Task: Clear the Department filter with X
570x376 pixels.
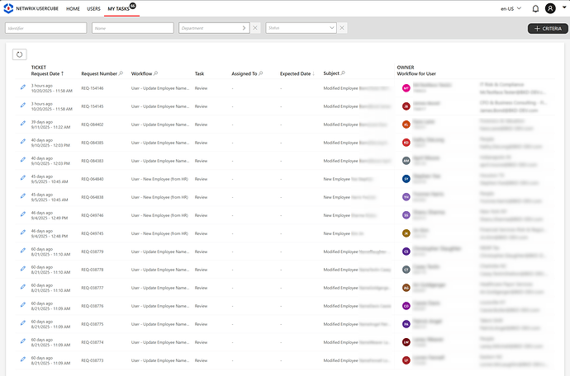Action: (x=255, y=28)
